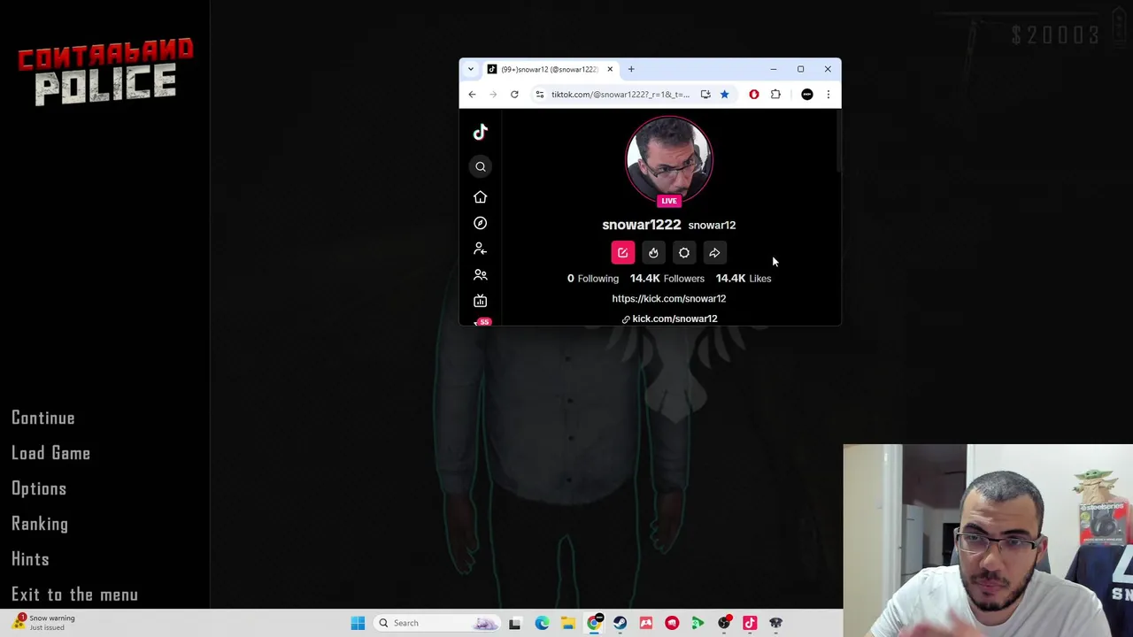This screenshot has height=637, width=1133.
Task: Open Ranking in the game menu
Action: click(40, 524)
